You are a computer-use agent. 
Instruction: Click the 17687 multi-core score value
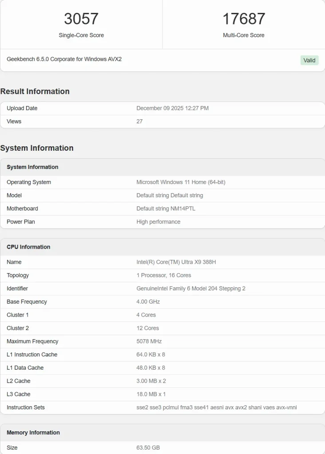coord(244,19)
